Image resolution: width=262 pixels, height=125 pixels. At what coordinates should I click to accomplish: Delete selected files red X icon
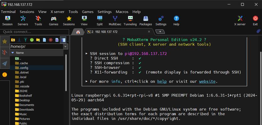point(51,40)
